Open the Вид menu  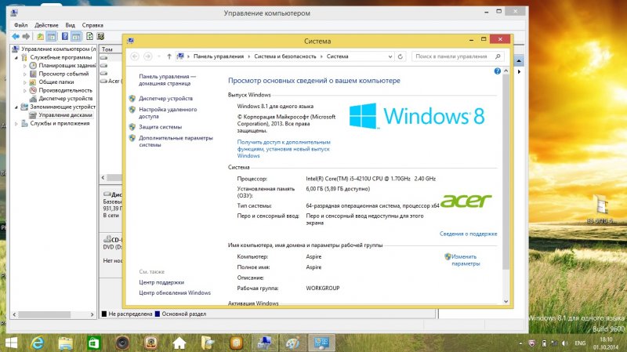click(70, 25)
